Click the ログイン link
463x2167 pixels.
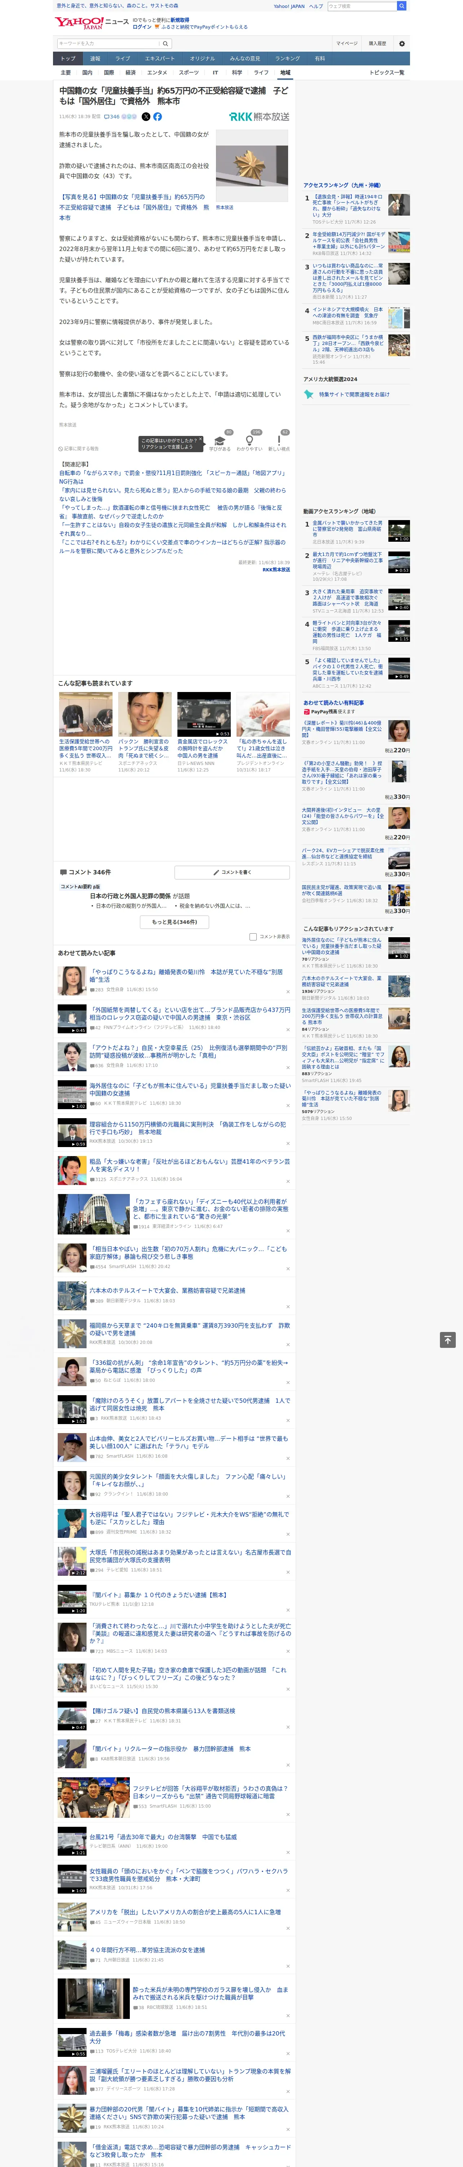pos(142,27)
